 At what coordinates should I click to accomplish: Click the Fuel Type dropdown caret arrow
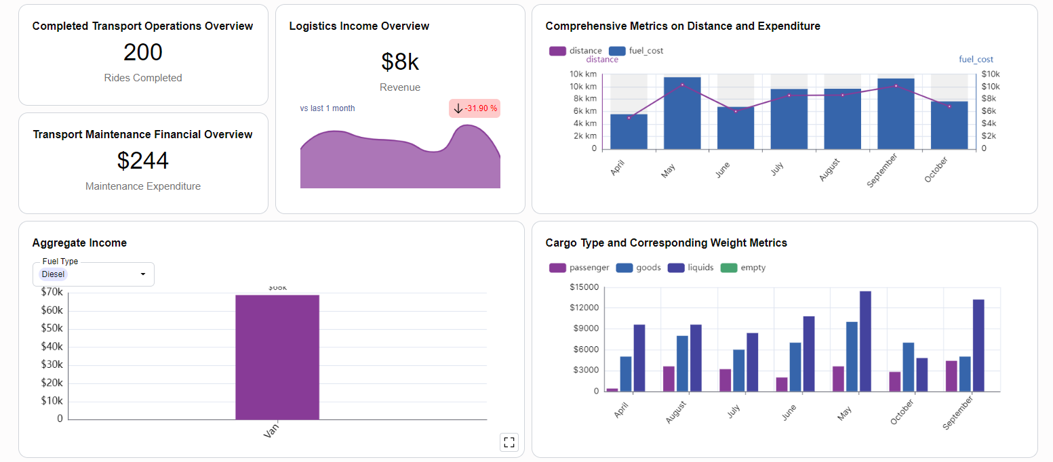click(x=142, y=274)
